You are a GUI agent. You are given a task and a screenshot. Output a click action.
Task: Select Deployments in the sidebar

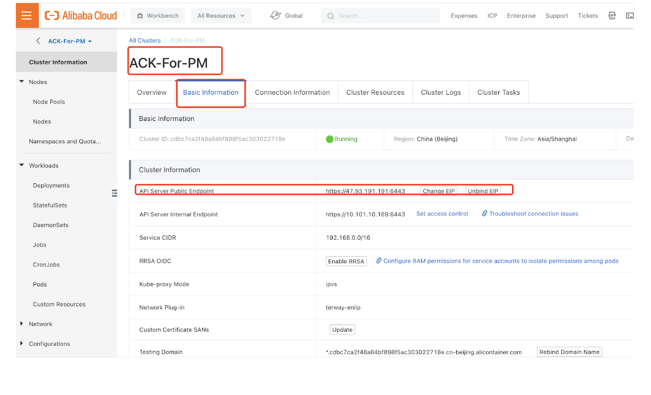pos(52,185)
